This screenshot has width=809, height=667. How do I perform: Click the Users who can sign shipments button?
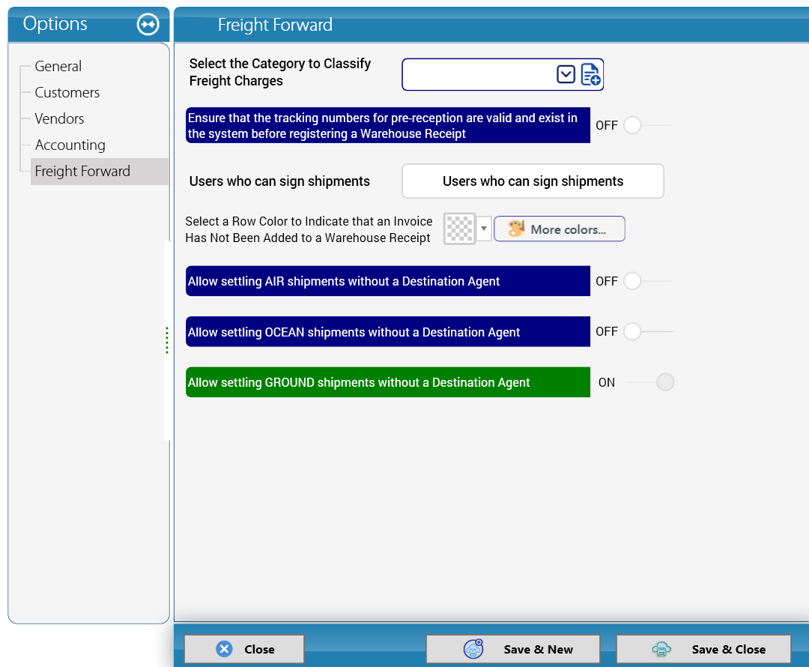click(533, 181)
